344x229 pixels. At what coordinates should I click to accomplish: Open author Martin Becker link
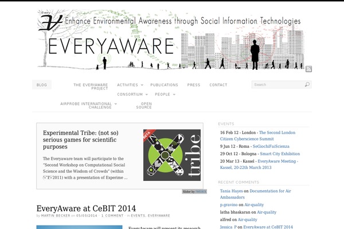(56, 216)
